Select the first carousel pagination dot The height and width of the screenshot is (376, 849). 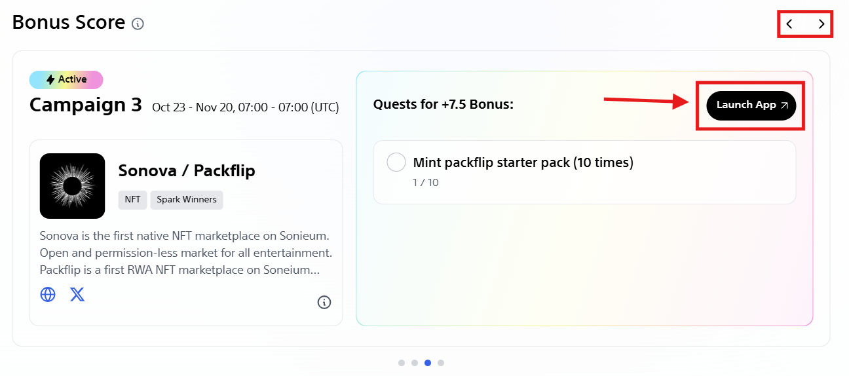click(x=402, y=362)
